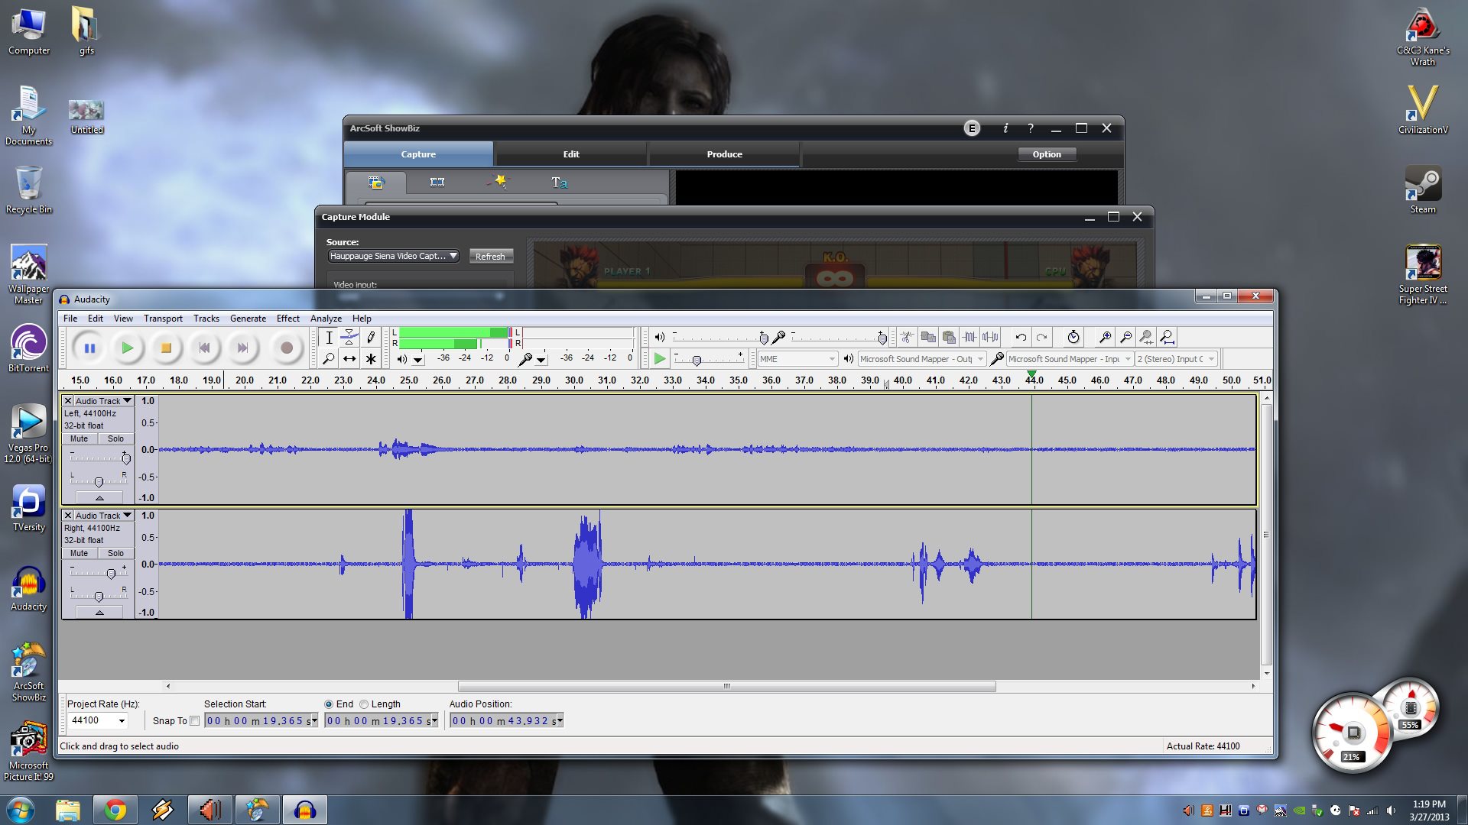This screenshot has height=825, width=1468.
Task: Close the Left audio track with X
Action: pyautogui.click(x=68, y=401)
